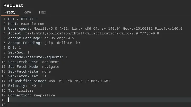
Task: Click the Sec-Fetch-Mode navigate line
Action: tap(33, 67)
